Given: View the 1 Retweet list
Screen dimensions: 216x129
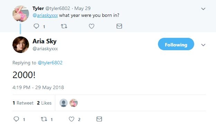Looking at the screenshot, I should pyautogui.click(x=23, y=103).
